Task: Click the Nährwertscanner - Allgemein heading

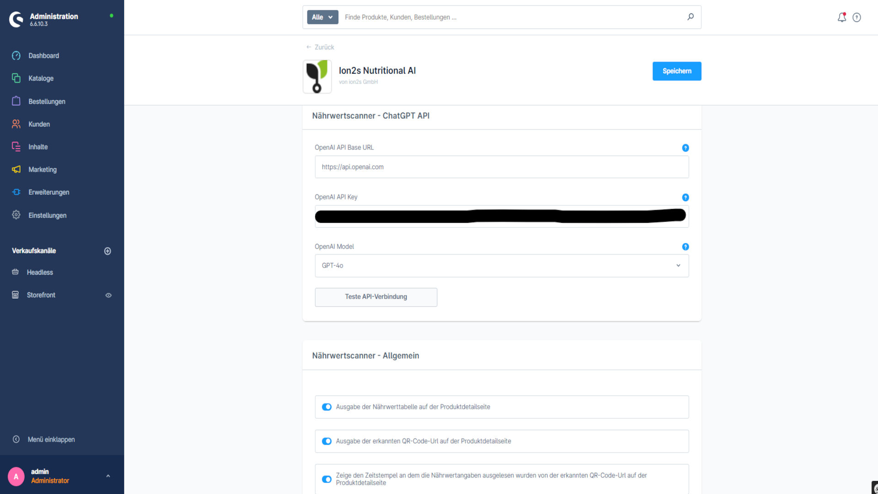Action: [365, 355]
